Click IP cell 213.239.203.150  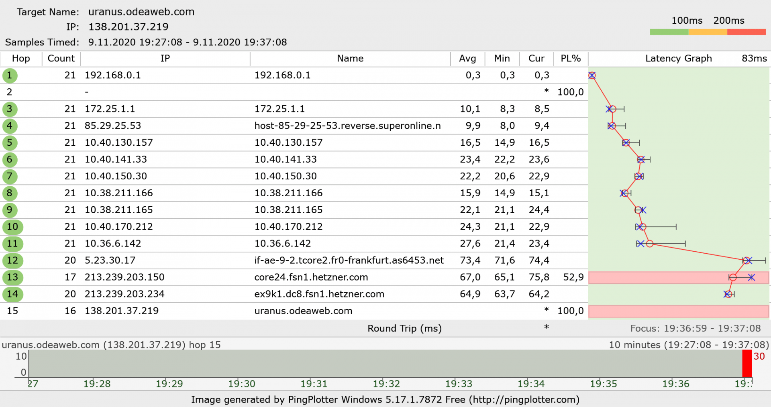coord(124,278)
